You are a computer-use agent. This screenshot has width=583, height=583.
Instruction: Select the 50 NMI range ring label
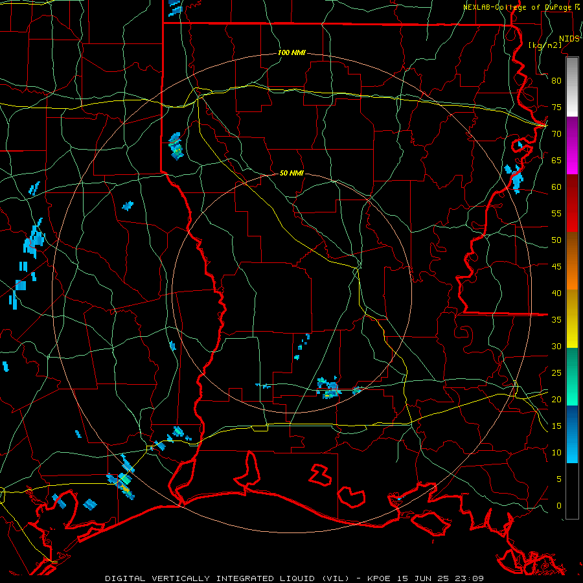(x=291, y=173)
